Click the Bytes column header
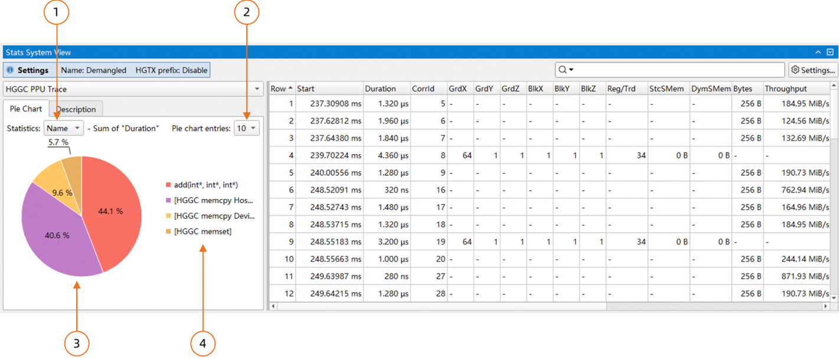The width and height of the screenshot is (839, 358). pyautogui.click(x=747, y=89)
